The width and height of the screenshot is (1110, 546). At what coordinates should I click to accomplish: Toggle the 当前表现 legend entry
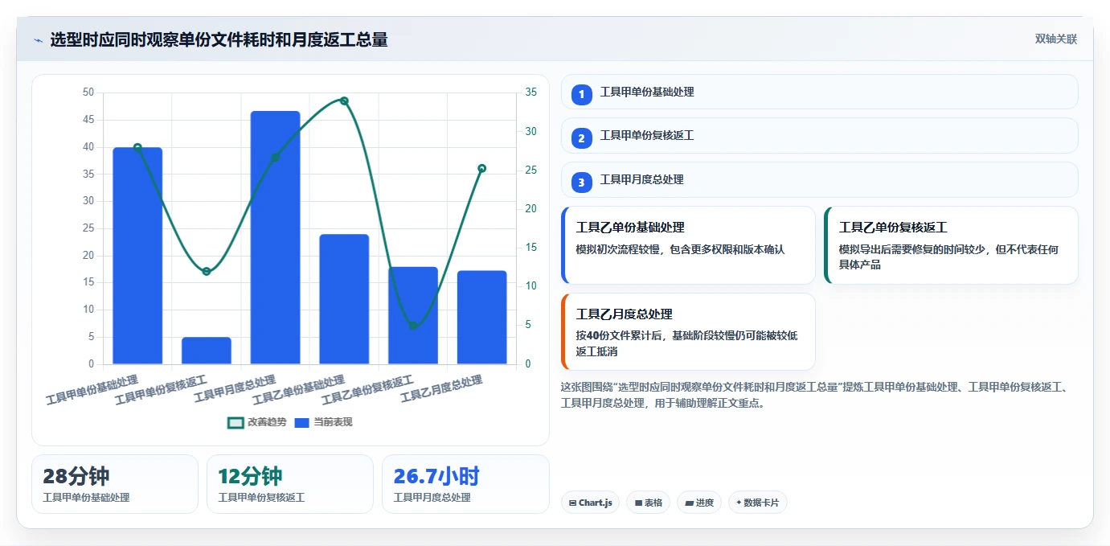coord(323,422)
